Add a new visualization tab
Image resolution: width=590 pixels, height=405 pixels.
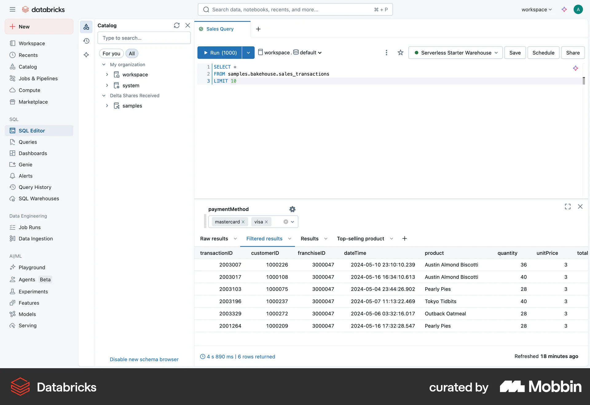tap(405, 239)
